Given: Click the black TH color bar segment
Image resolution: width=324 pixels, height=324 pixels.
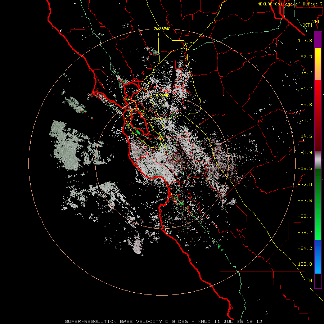Looking at the screenshot, I should (x=318, y=281).
